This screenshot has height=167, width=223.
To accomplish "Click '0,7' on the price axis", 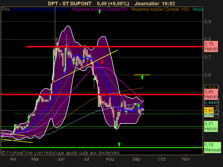I will (208, 57).
